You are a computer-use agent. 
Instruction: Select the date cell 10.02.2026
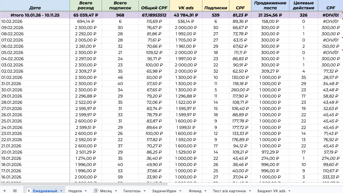point(35,21)
